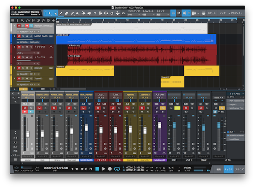Viewport: 255px width, 188px height.
Task: Open the track list icon above tracks
Action: pos(12,20)
